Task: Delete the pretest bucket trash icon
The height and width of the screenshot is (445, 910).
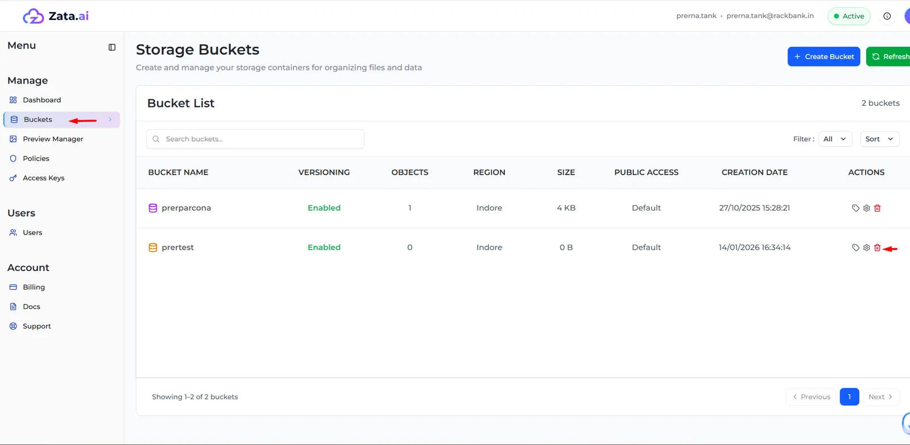Action: (x=877, y=248)
